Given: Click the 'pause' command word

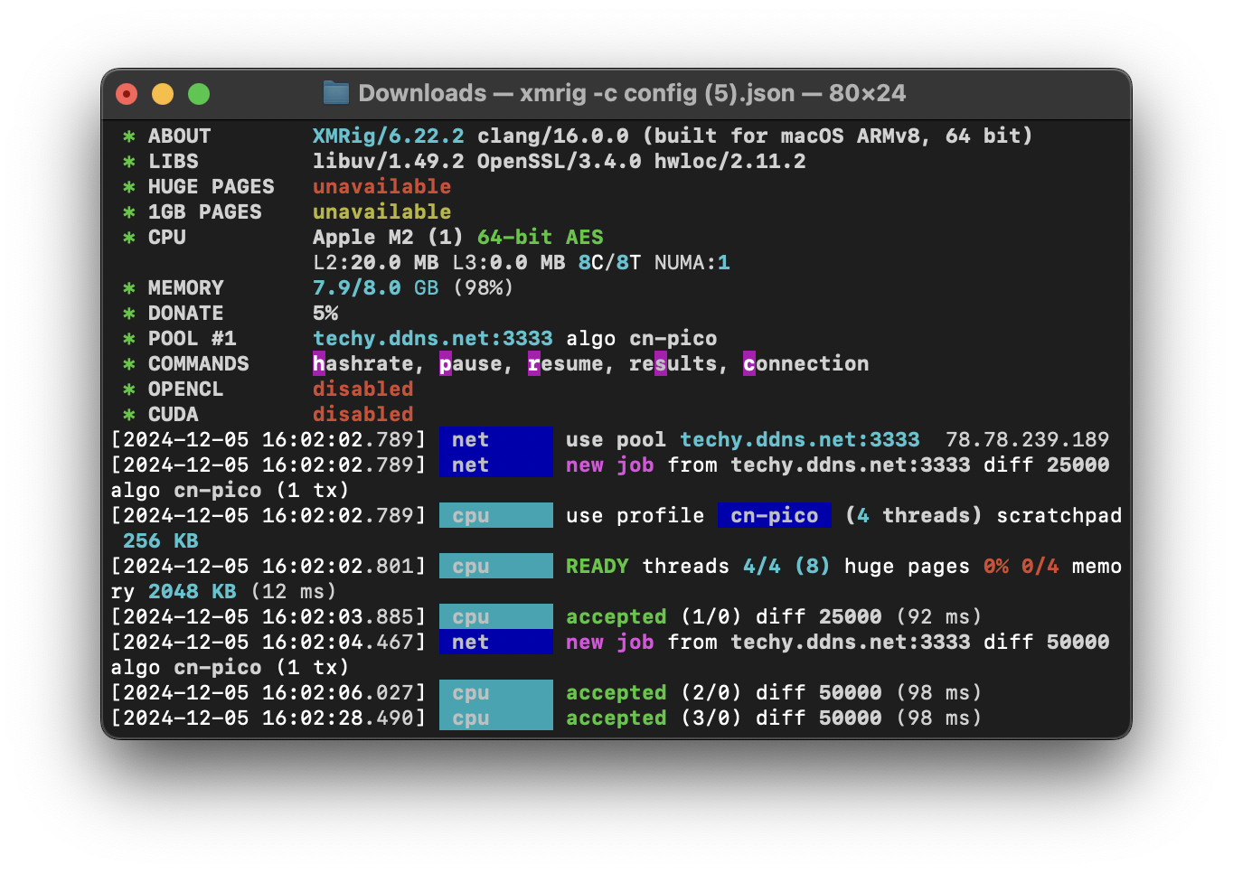Looking at the screenshot, I should [471, 363].
